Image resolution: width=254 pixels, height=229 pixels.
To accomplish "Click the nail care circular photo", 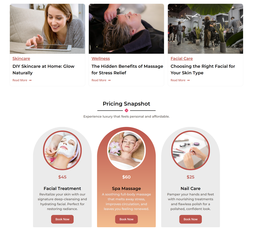I will pyautogui.click(x=191, y=150).
